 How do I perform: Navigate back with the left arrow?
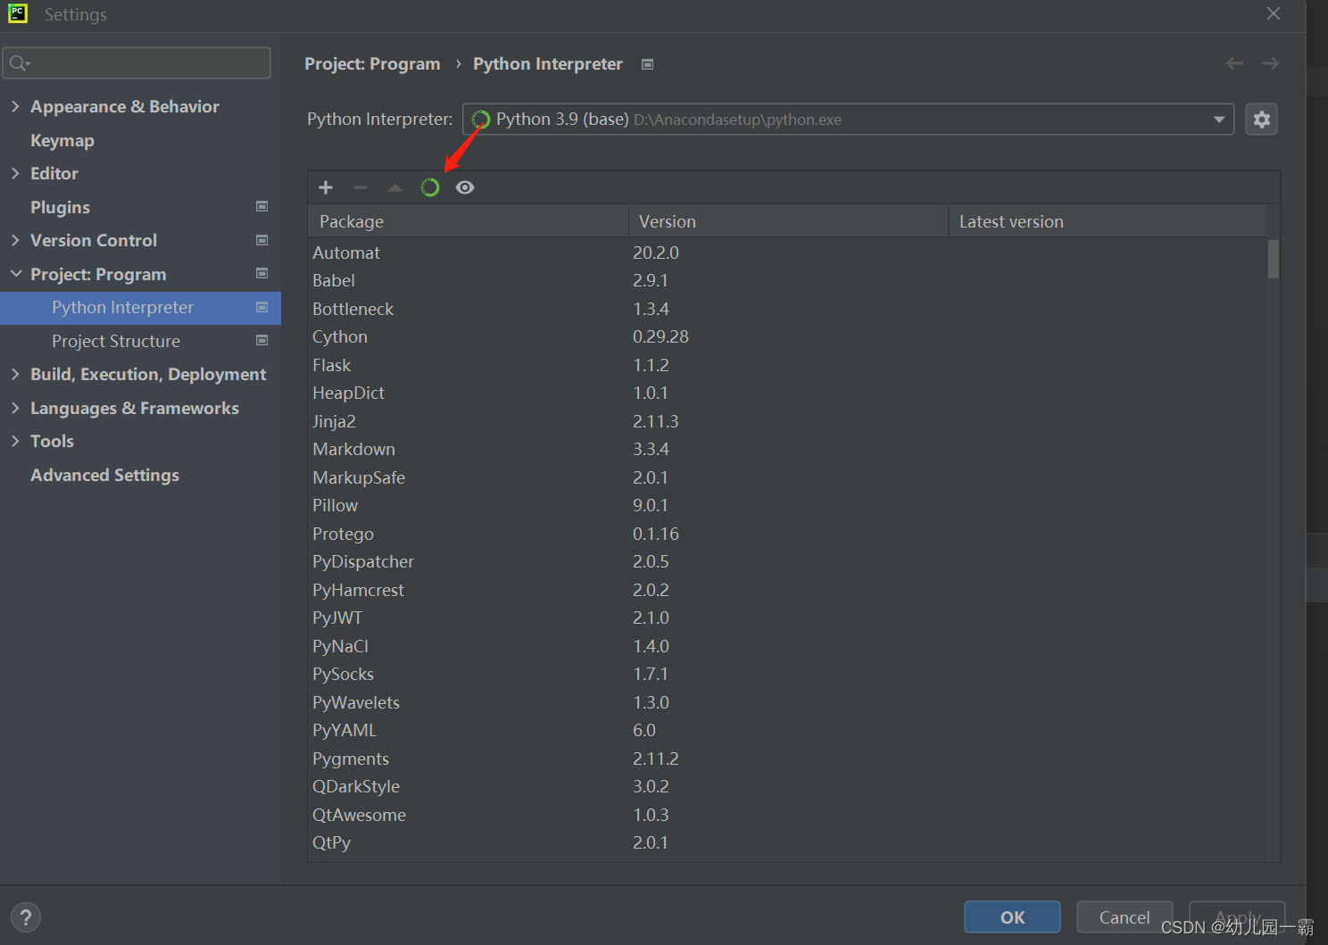(x=1234, y=63)
